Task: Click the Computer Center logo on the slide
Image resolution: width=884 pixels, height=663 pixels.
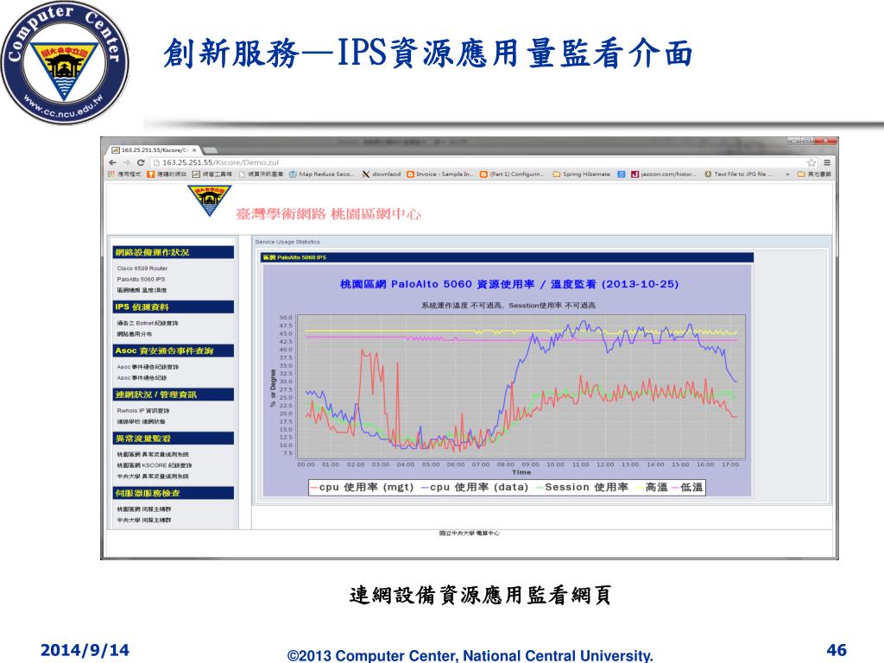Action: tap(66, 62)
